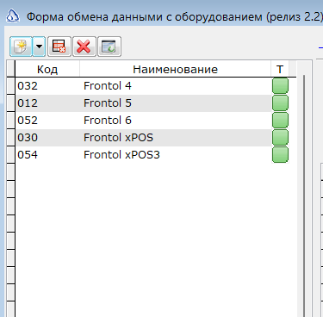Select the Frontol 5 row name

point(108,103)
